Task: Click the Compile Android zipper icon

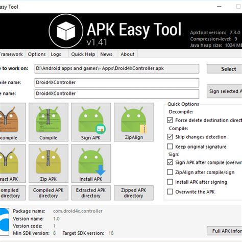Action: (49, 119)
